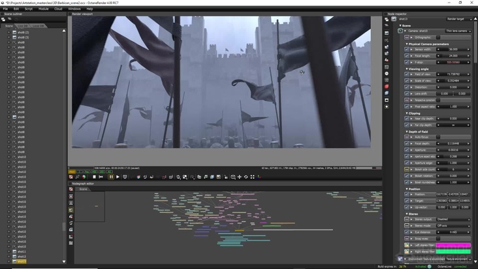Open the Cloud menu

(x=58, y=9)
